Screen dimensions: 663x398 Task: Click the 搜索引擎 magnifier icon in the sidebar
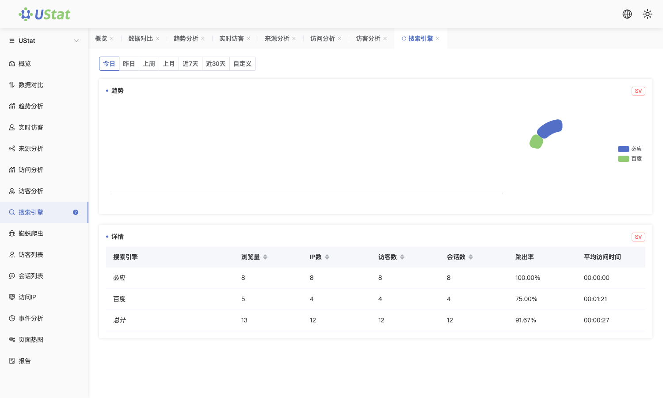(x=12, y=212)
